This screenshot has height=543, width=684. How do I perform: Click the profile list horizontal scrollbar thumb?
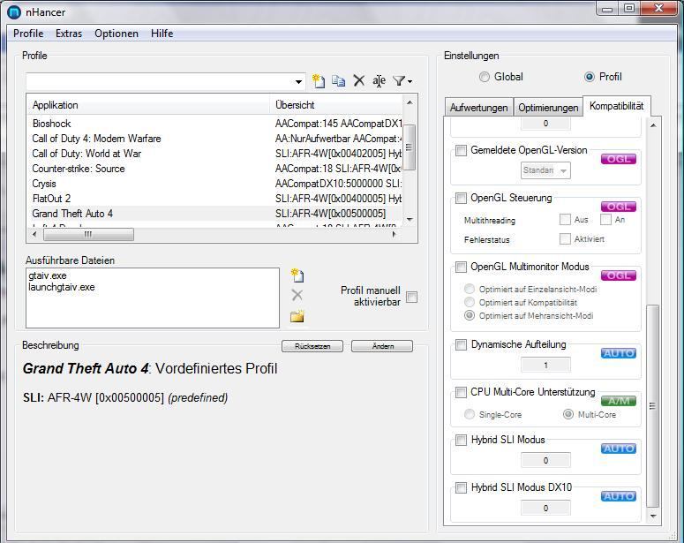click(88, 234)
